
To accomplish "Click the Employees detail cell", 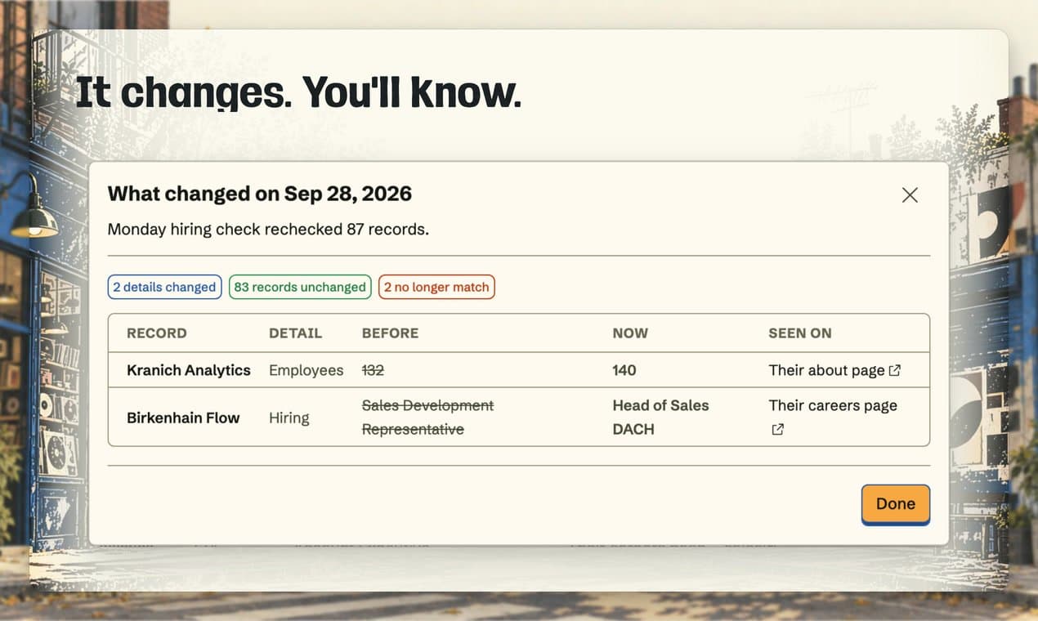I will click(x=306, y=370).
